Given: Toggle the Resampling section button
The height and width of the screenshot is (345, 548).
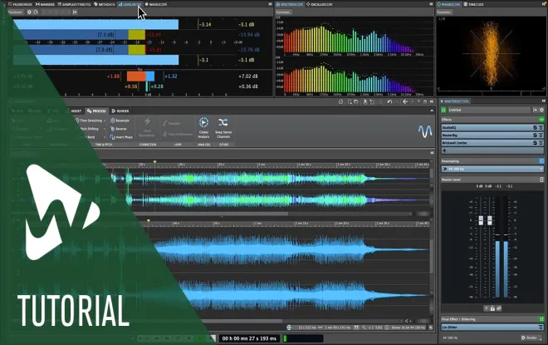Looking at the screenshot, I should point(541,161).
